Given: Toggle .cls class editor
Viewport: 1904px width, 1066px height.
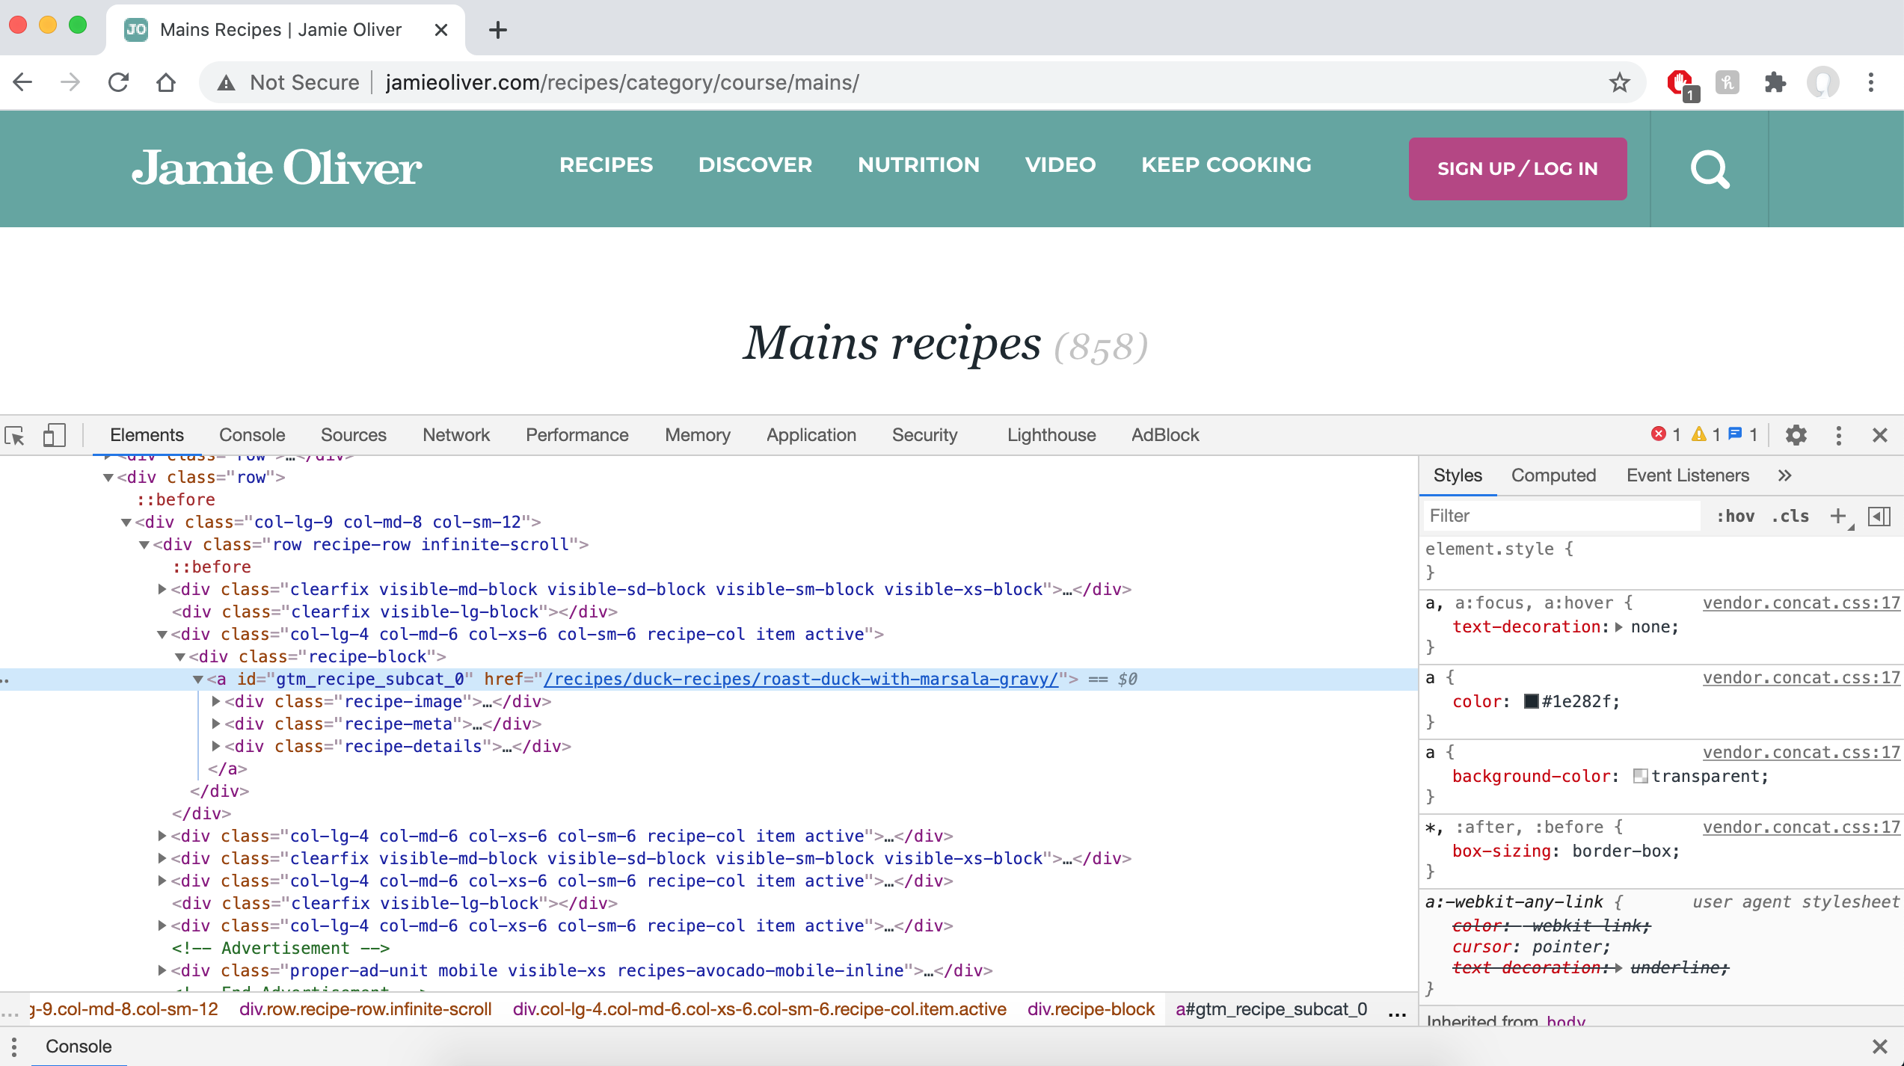Looking at the screenshot, I should coord(1790,516).
